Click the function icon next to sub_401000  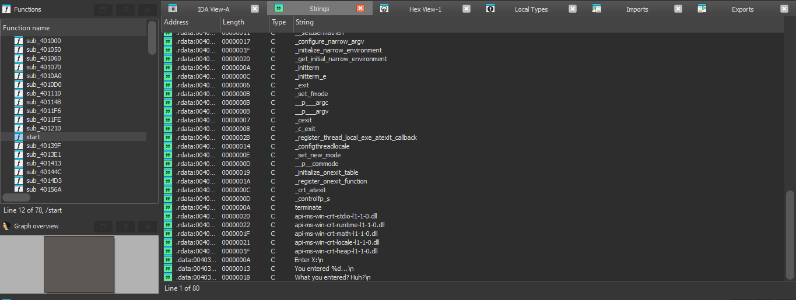19,41
